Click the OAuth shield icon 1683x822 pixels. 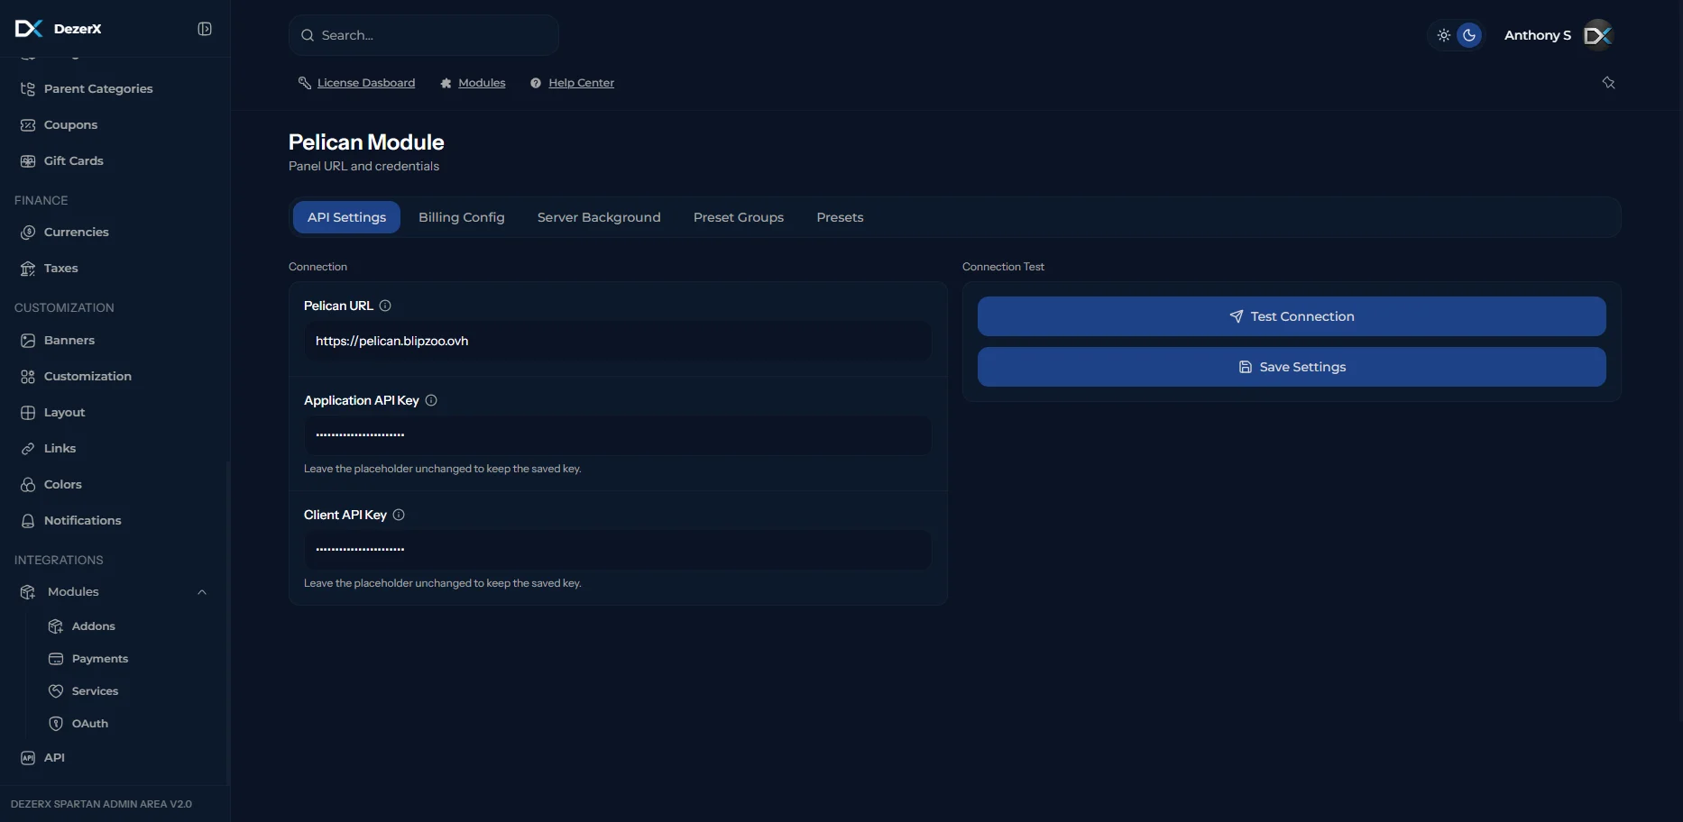pyautogui.click(x=56, y=723)
